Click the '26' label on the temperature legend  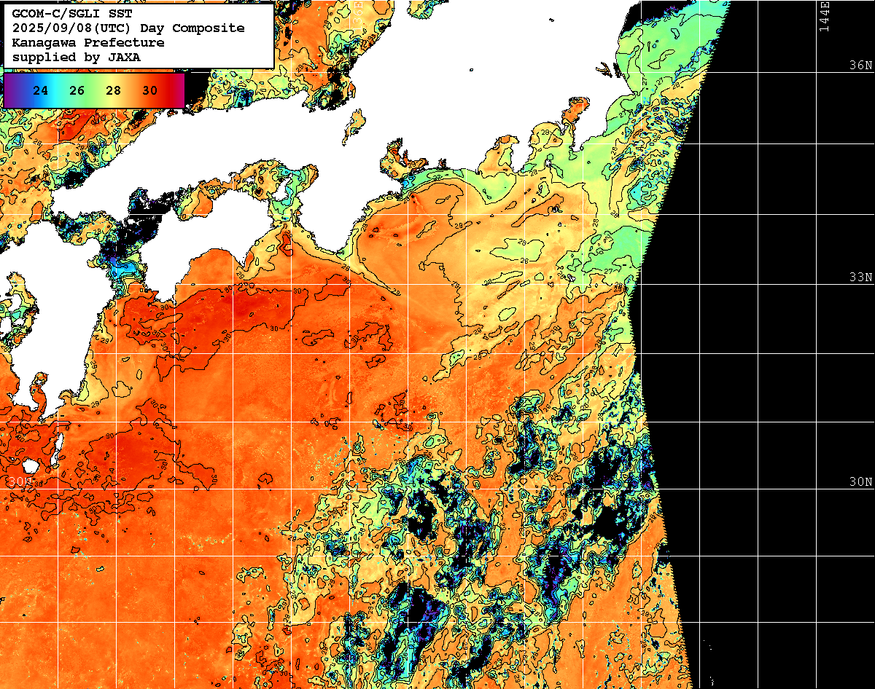(77, 90)
